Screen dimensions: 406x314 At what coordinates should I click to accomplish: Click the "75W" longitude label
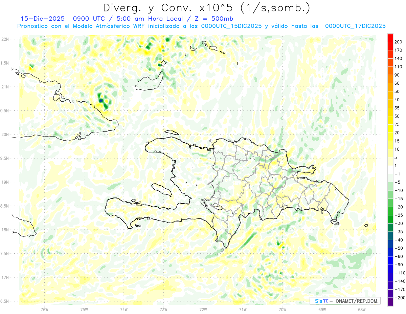(x=84, y=310)
